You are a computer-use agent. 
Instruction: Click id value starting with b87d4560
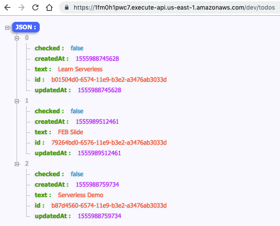click(109, 205)
